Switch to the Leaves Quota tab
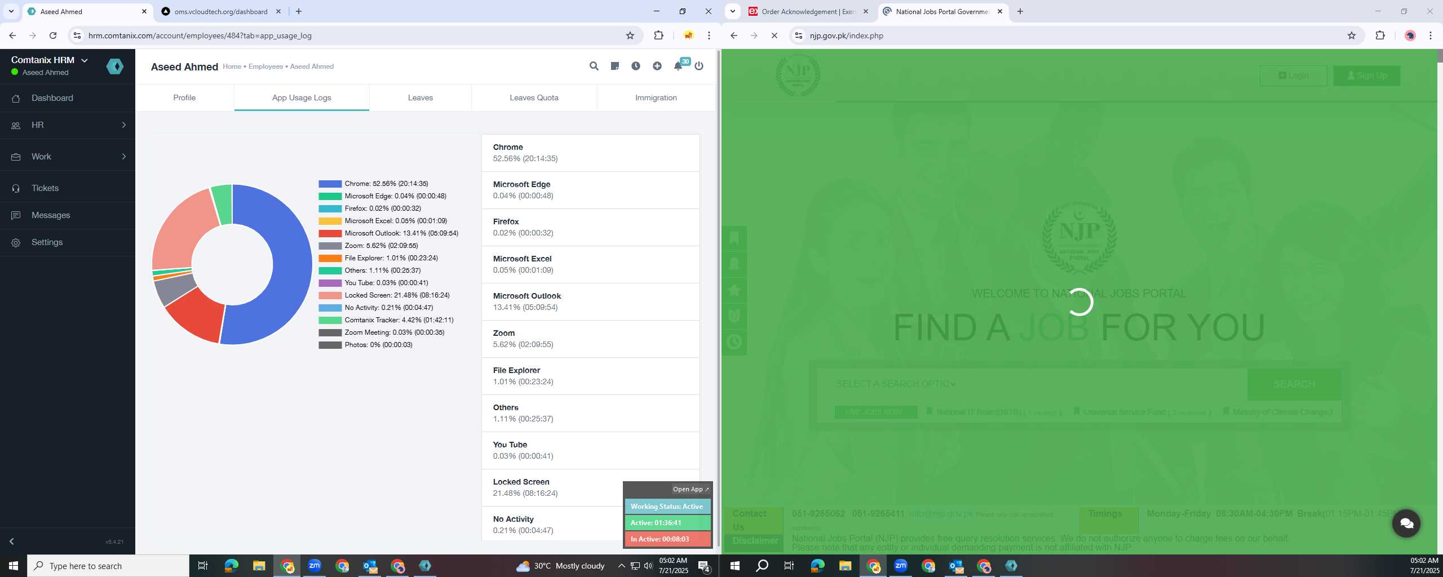This screenshot has height=577, width=1443. (x=534, y=97)
